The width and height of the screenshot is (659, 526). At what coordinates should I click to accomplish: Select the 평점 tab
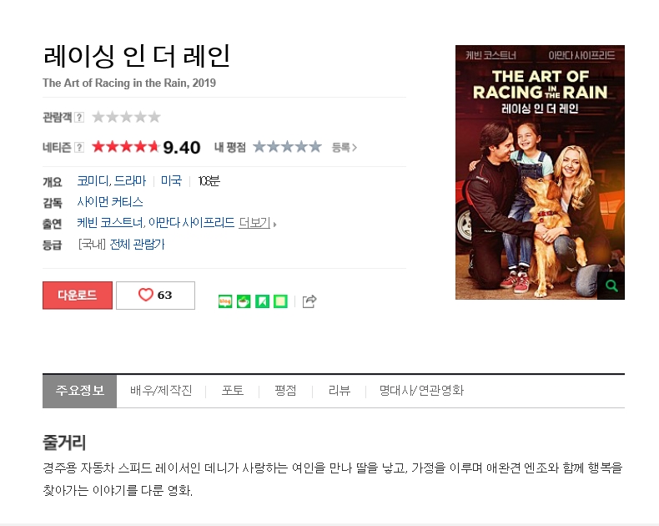(x=286, y=391)
